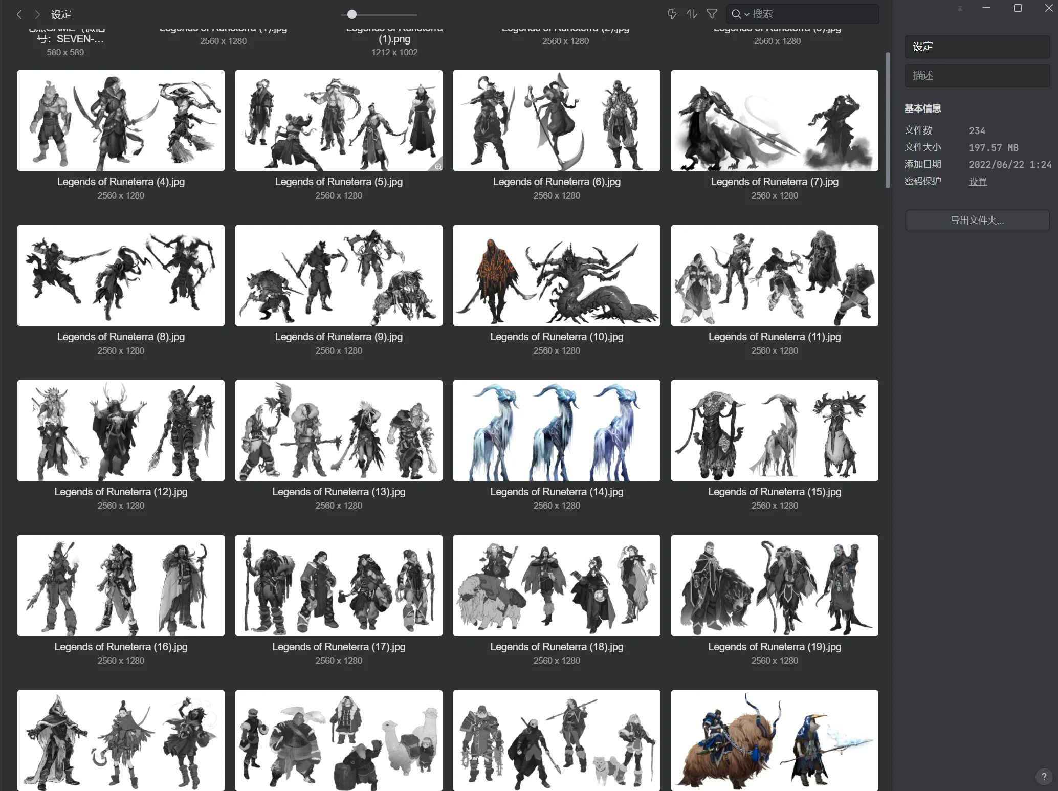Minimize the window

[986, 8]
